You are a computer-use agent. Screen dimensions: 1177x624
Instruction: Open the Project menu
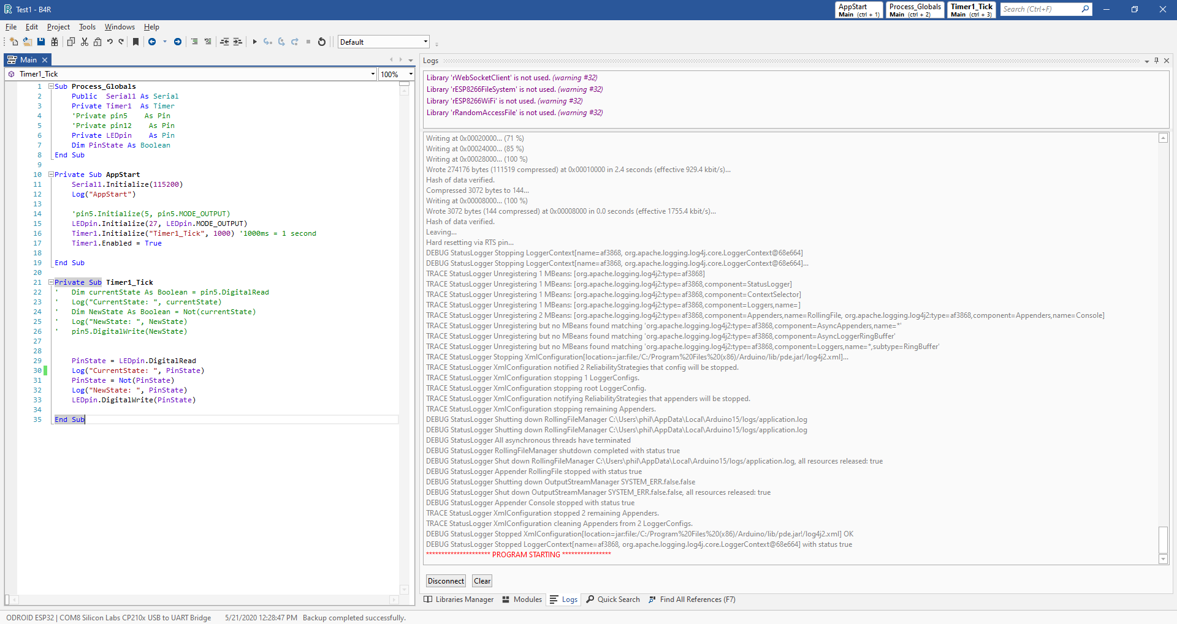tap(58, 27)
